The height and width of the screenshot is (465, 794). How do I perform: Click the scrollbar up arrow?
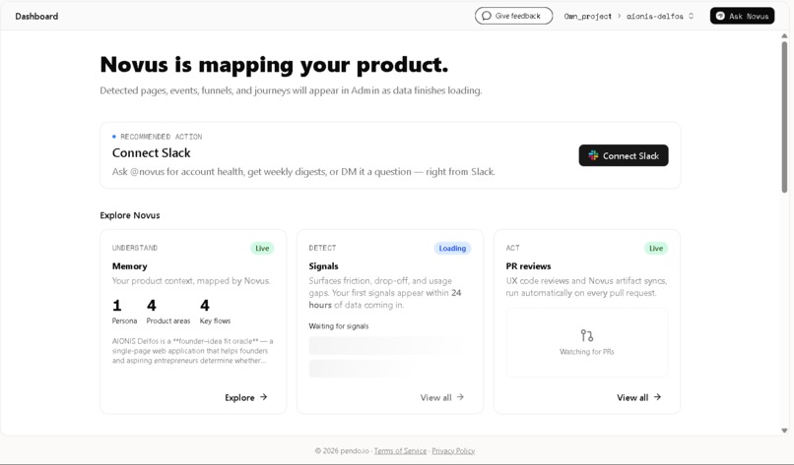[784, 36]
